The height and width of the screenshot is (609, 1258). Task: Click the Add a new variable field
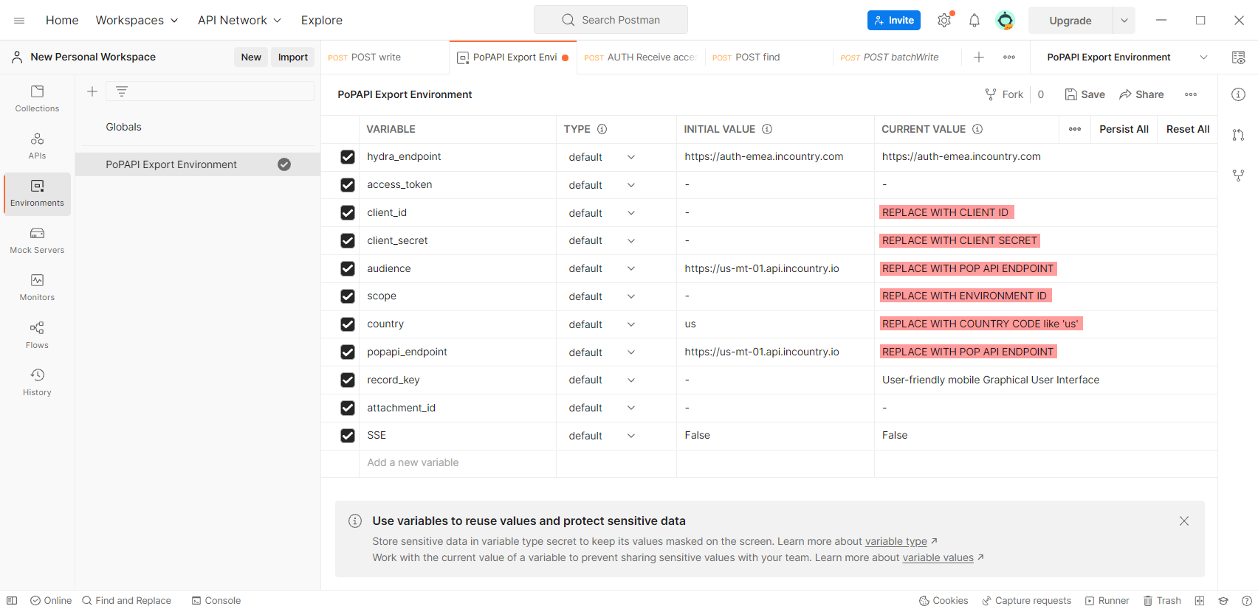point(413,463)
